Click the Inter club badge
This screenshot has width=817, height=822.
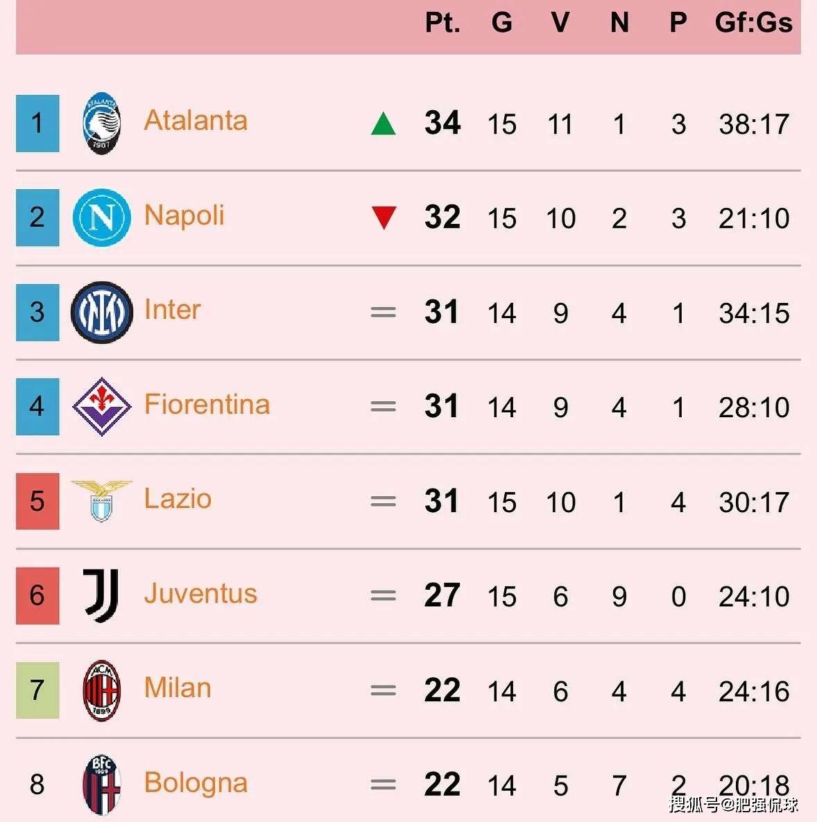(102, 313)
